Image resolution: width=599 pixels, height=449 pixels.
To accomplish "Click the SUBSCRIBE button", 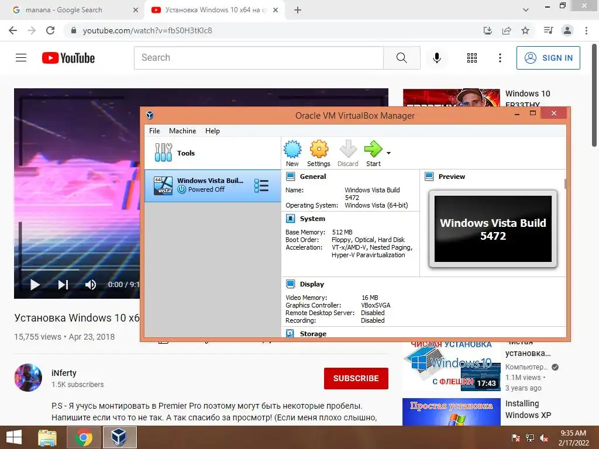I will tap(356, 378).
